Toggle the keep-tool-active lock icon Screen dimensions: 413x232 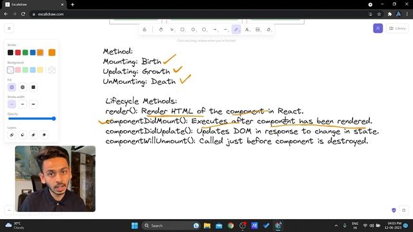pyautogui.click(x=145, y=30)
